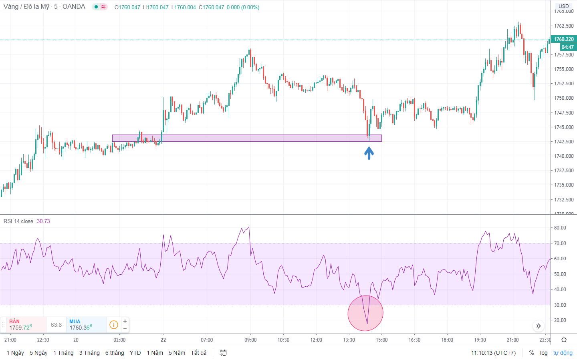Click the 09:00 time axis label
The width and height of the screenshot is (577, 360).
(250, 340)
